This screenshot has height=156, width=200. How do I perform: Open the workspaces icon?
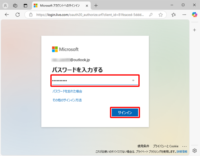(x=15, y=6)
